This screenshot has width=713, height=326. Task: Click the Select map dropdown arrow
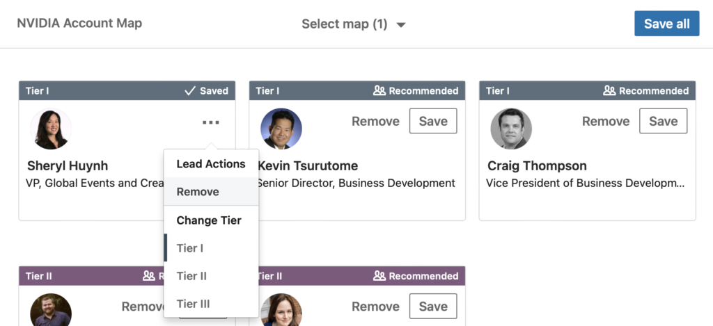tap(400, 25)
